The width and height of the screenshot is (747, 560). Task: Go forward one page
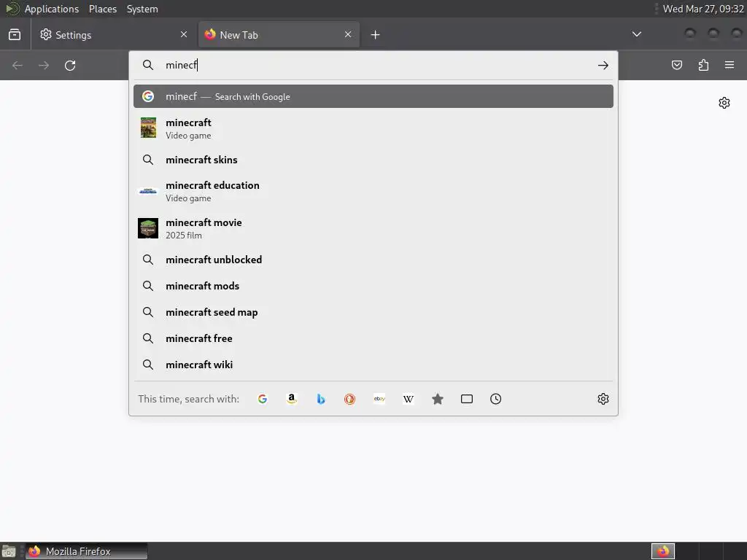[x=44, y=65]
